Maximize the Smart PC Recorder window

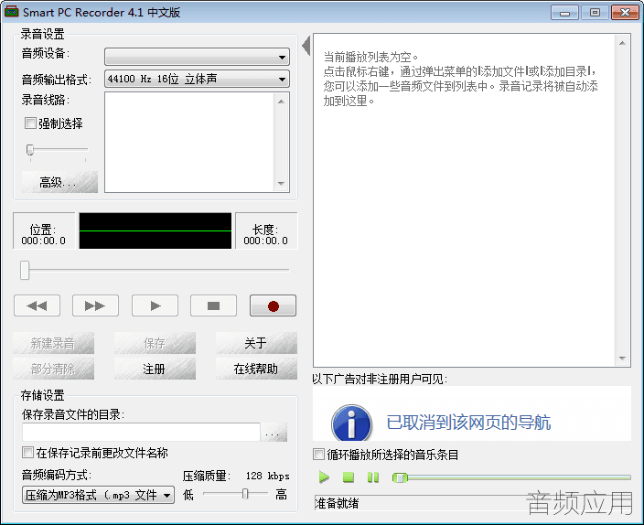(x=595, y=13)
